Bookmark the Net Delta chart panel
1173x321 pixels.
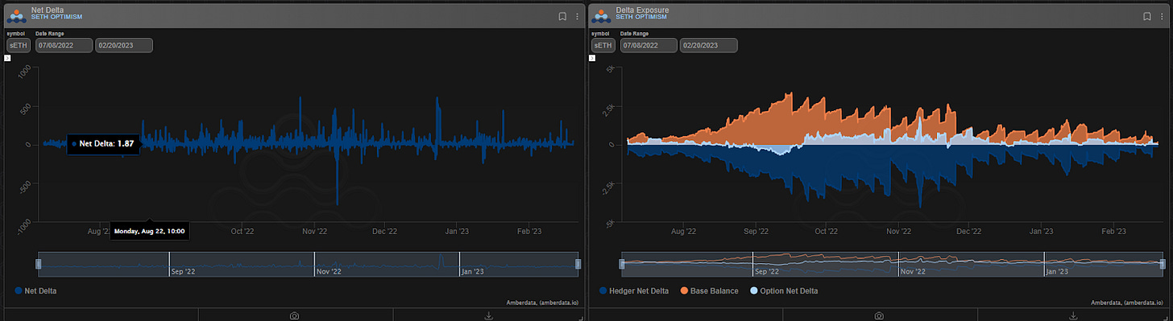tap(562, 16)
